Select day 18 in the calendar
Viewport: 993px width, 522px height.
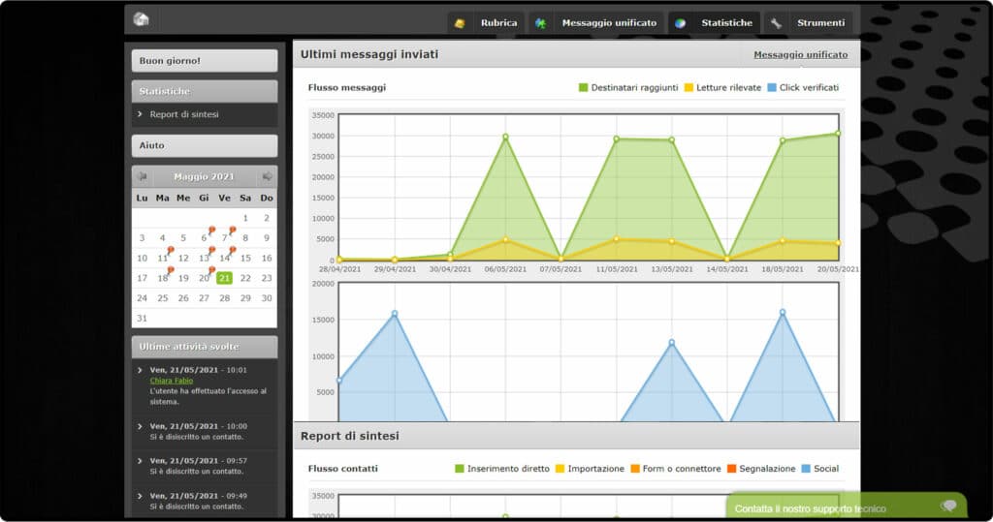pyautogui.click(x=163, y=278)
